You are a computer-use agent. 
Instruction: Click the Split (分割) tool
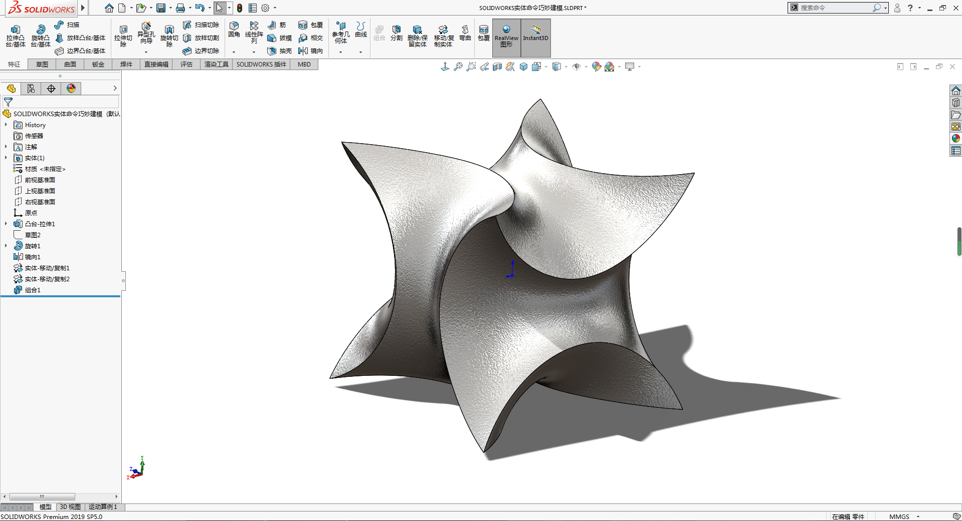(397, 33)
